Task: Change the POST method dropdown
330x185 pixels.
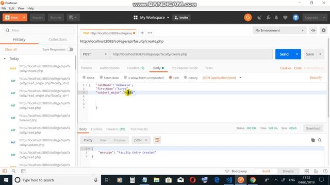Action: tap(95, 54)
